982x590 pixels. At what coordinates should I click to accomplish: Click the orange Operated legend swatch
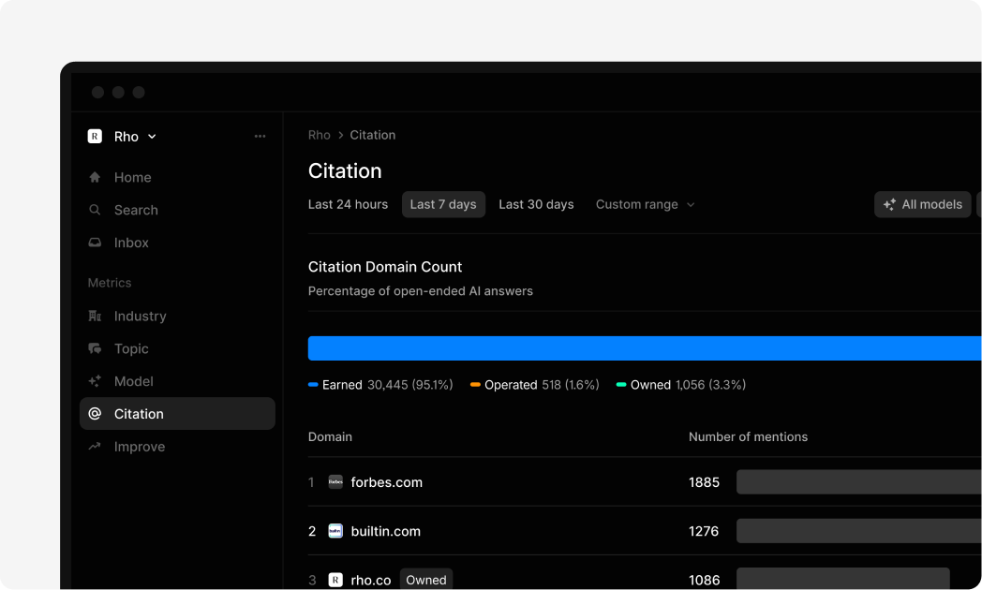point(475,385)
